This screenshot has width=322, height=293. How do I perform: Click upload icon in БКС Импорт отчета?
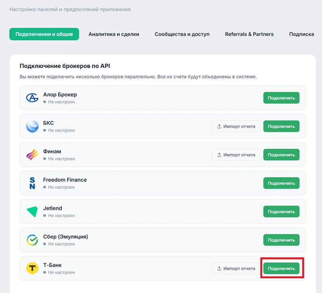(x=219, y=126)
